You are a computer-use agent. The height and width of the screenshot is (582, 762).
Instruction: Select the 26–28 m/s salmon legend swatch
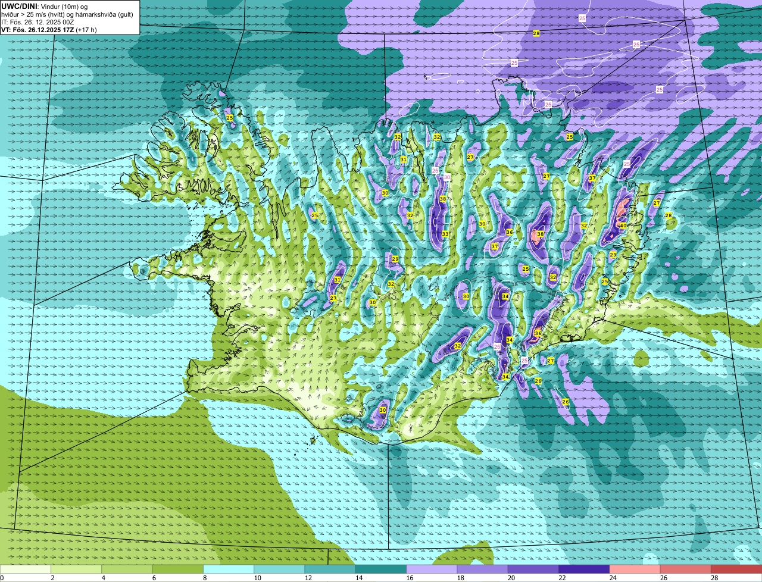(686, 570)
